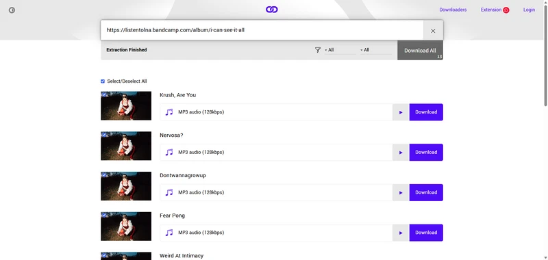548x260 pixels.
Task: Toggle the Select/Deselect All checkbox
Action: click(x=103, y=81)
